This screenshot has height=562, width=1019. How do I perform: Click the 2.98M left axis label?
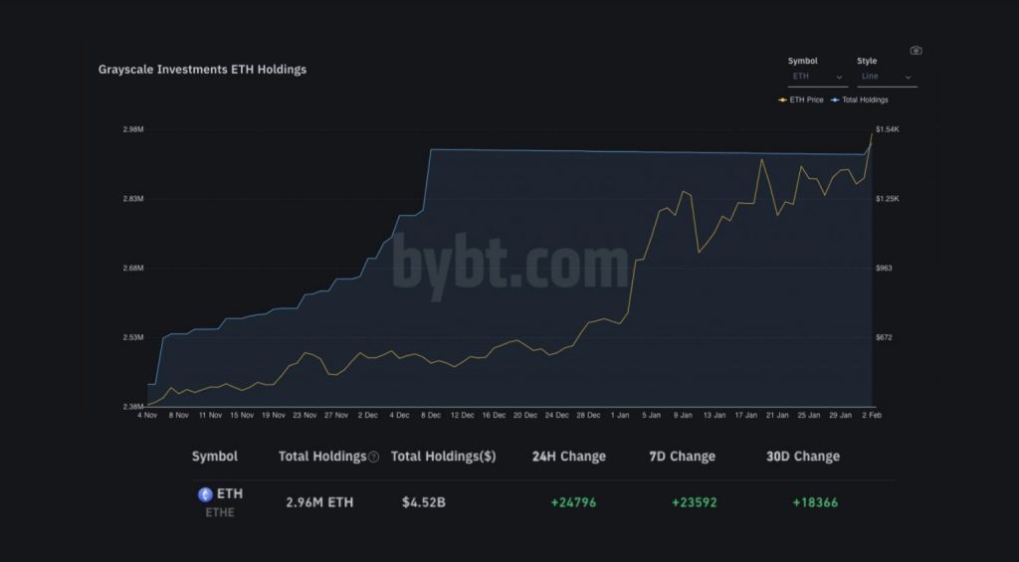pyautogui.click(x=133, y=129)
